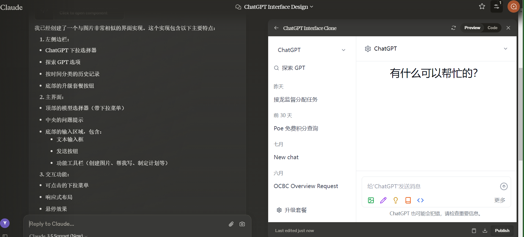
Task: Open chat controls sliders icon
Action: pos(496,6)
